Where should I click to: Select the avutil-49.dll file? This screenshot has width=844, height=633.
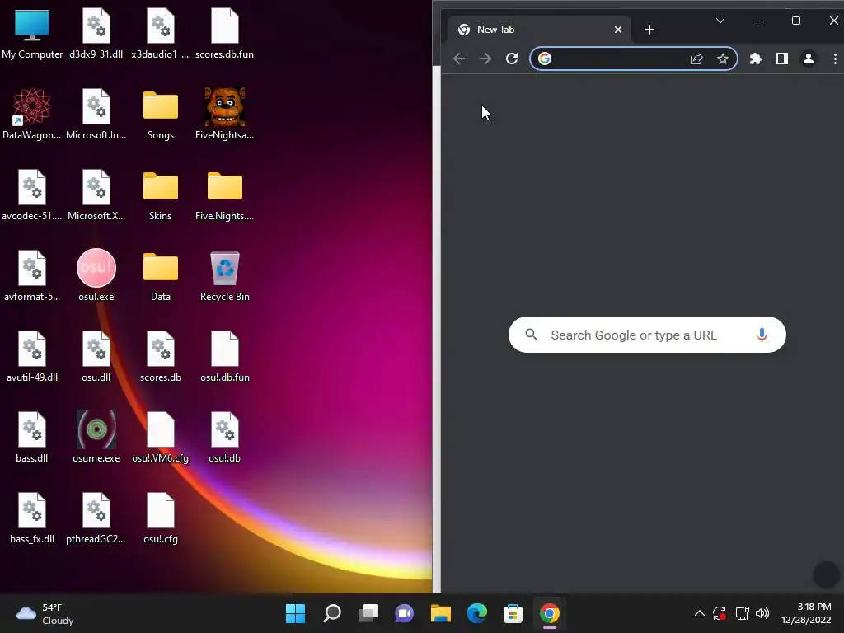(32, 356)
